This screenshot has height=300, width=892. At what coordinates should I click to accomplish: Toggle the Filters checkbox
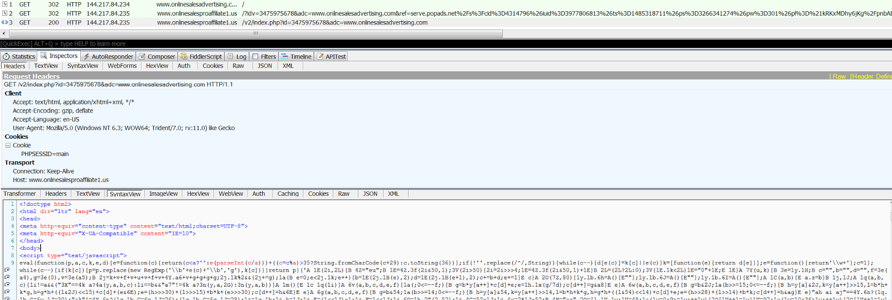tap(255, 56)
